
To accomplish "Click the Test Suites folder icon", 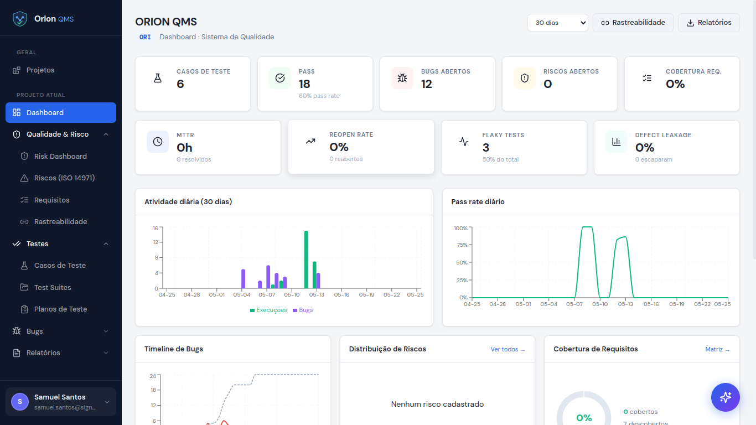I will 24,287.
